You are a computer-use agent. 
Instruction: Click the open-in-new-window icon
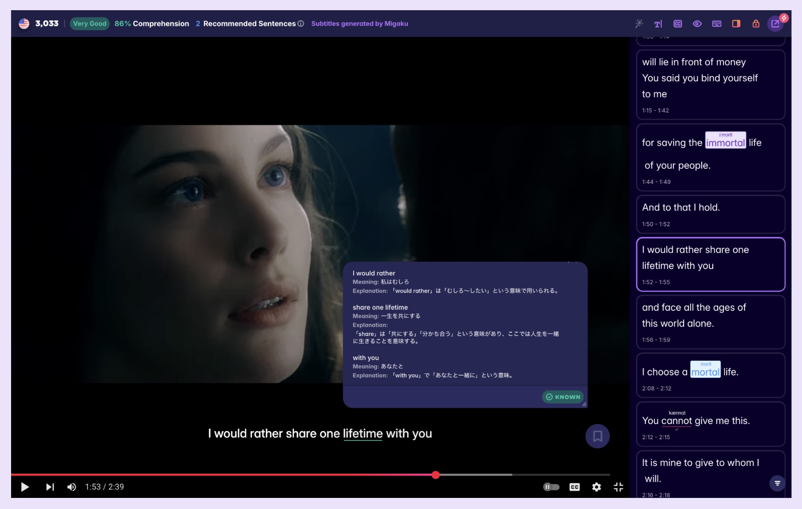pos(775,24)
